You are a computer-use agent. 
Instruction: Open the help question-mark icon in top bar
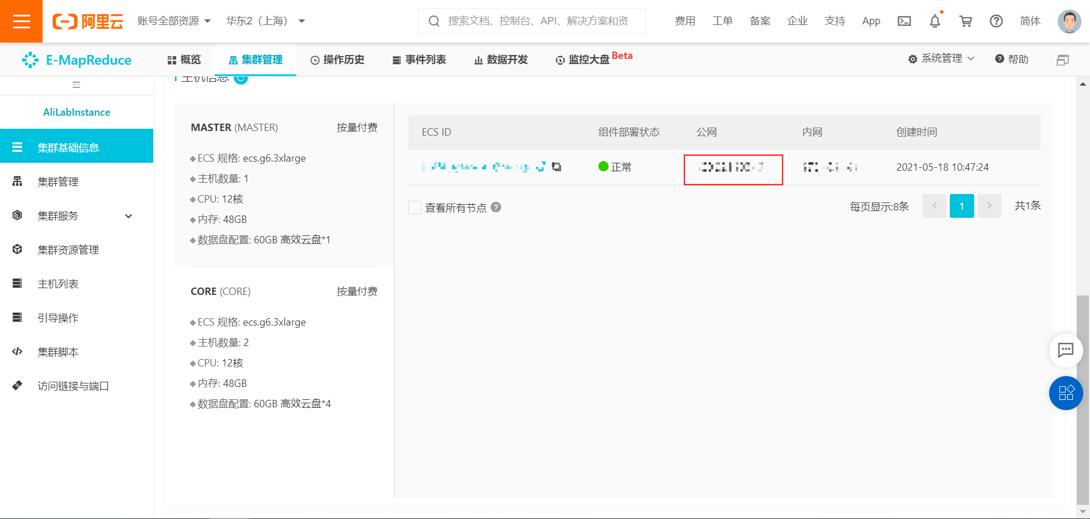pos(996,21)
